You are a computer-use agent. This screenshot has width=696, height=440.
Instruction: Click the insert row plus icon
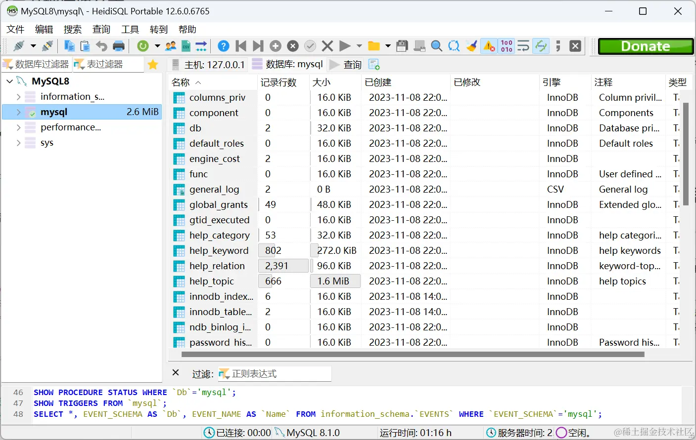(x=276, y=46)
